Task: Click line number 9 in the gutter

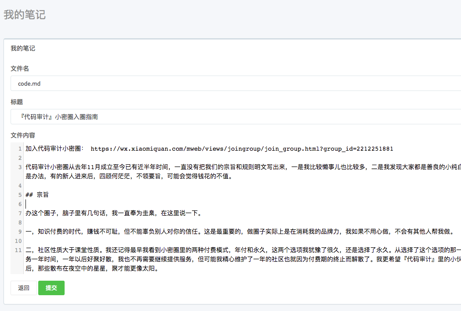Action: point(20,231)
